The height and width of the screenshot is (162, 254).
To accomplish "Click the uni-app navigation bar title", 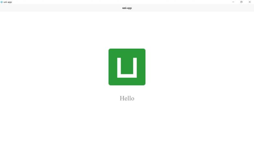I will tap(127, 8).
